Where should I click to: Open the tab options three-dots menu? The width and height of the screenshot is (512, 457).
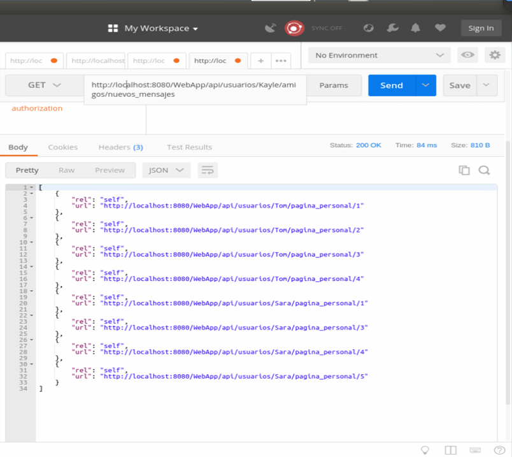coord(281,61)
